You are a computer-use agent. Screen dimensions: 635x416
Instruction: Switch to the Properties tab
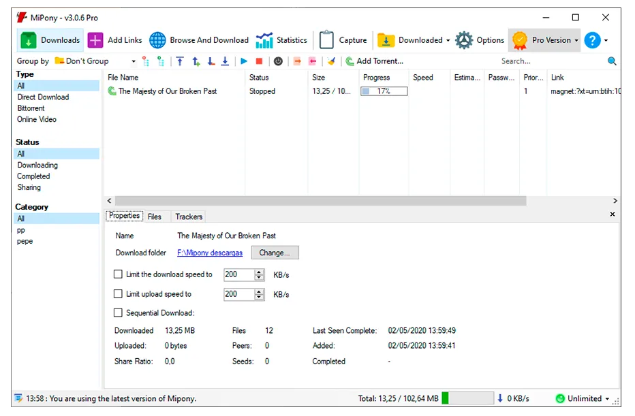pos(124,216)
